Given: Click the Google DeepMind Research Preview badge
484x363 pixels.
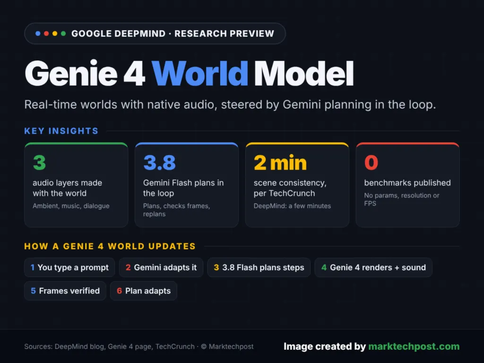Looking at the screenshot, I should click(155, 34).
